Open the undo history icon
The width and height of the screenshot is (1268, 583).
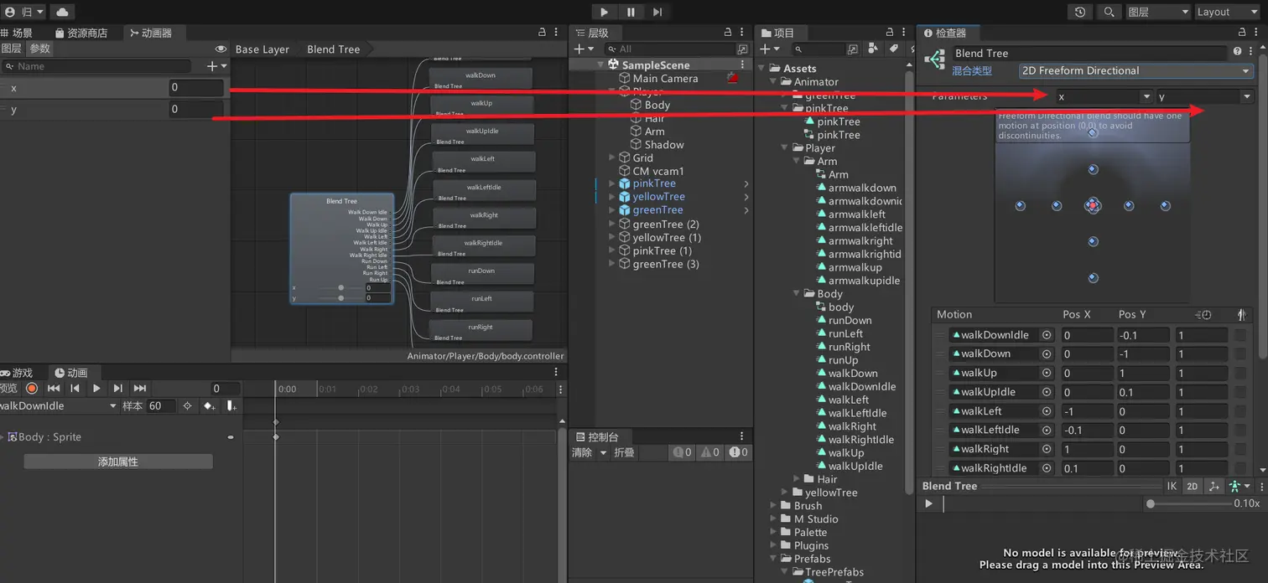point(1080,12)
